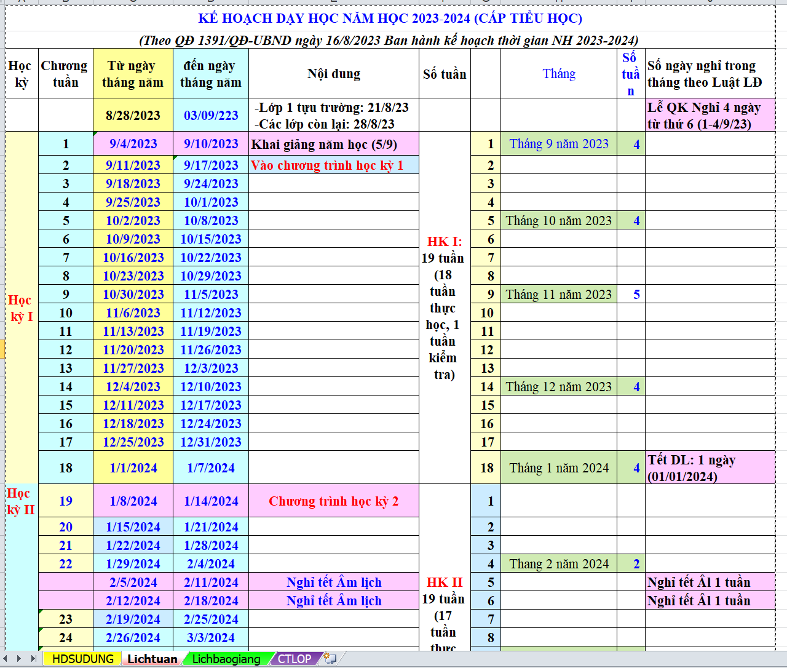Select the start date 1/22/2024
Image resolution: width=787 pixels, height=668 pixels.
point(133,545)
